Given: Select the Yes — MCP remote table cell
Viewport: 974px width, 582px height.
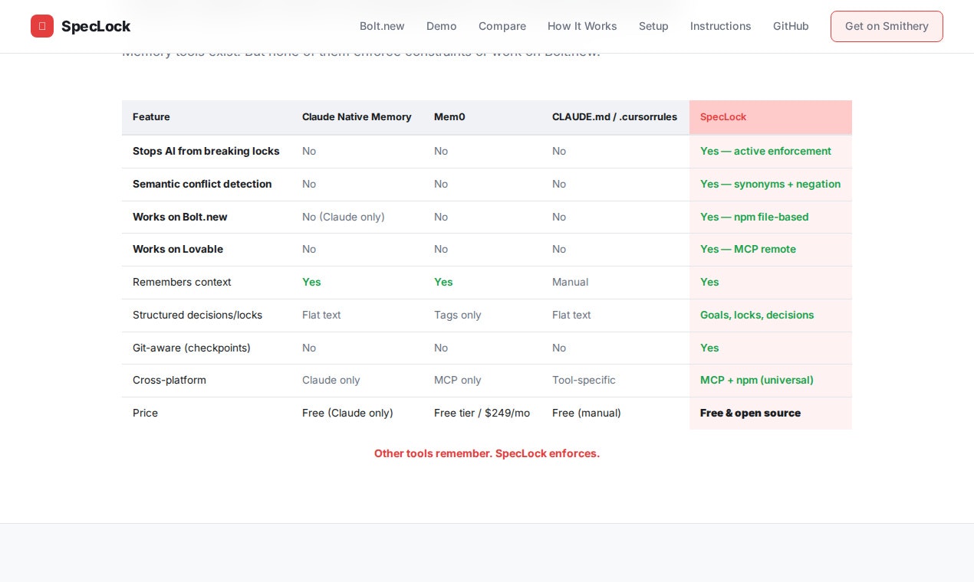Looking at the screenshot, I should pos(748,249).
